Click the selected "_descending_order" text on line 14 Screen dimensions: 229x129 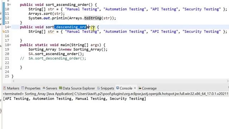[70, 27]
